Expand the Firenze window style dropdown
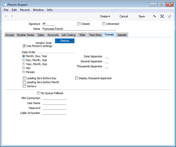Screen dimensions: 176x147 [65, 41]
